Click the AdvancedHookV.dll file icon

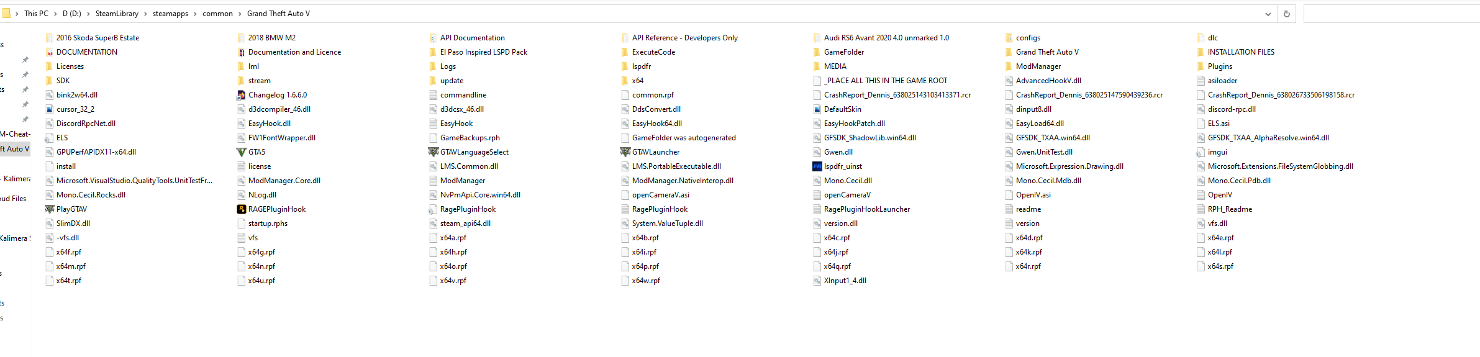pyautogui.click(x=1009, y=81)
